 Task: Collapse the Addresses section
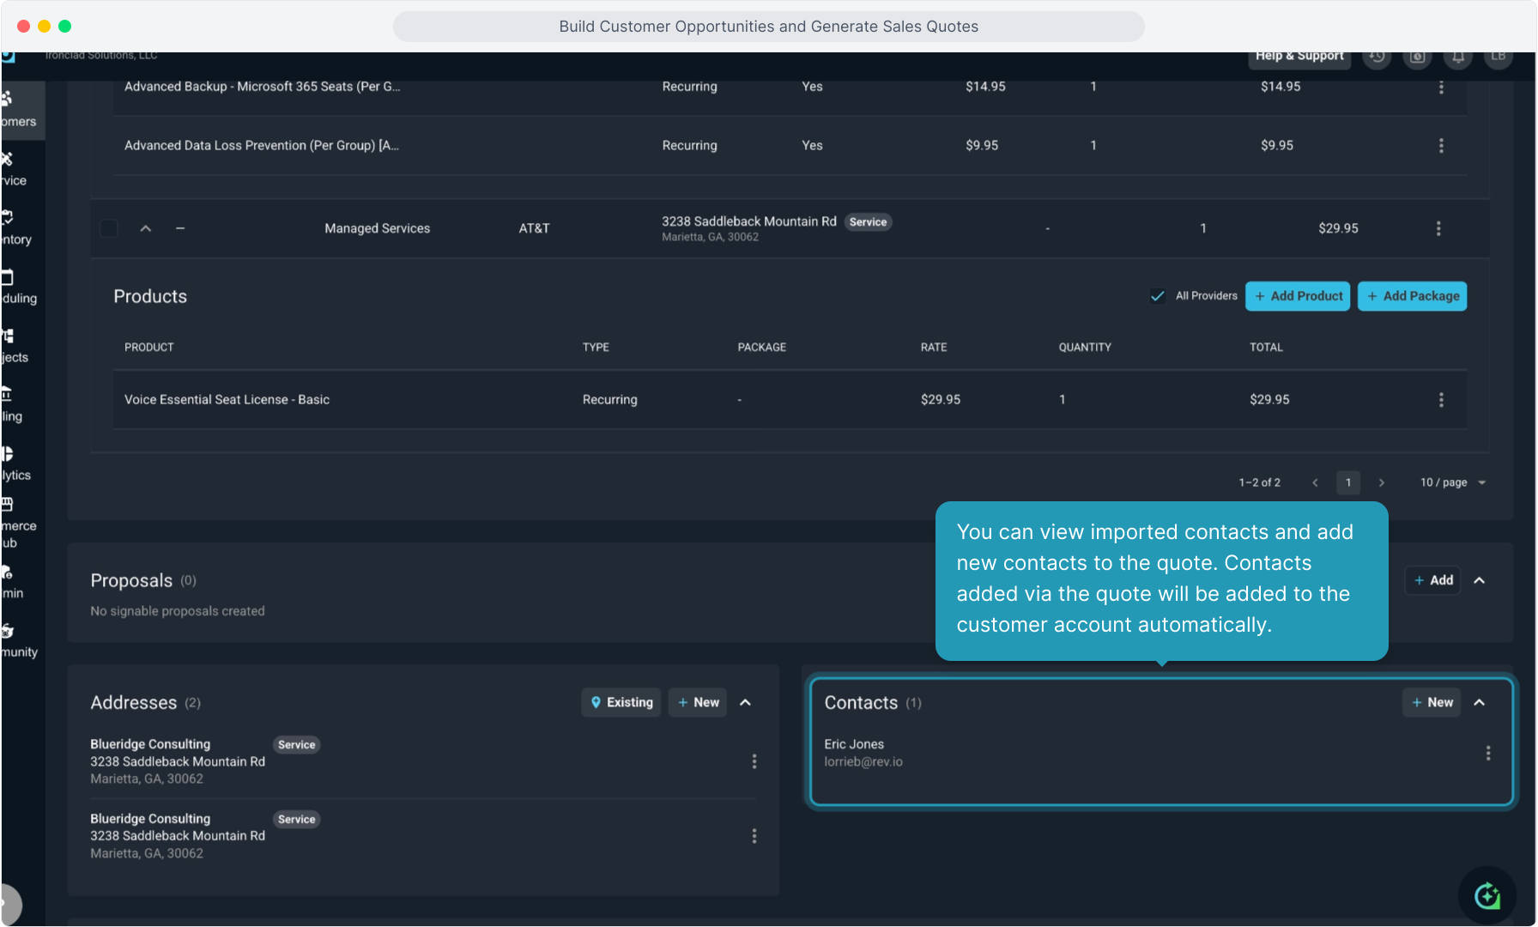(x=745, y=702)
